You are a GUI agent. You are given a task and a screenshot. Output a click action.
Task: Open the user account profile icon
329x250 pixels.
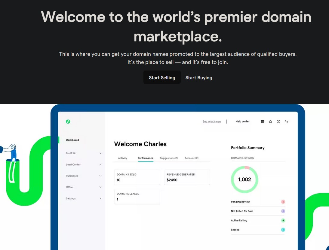click(278, 122)
